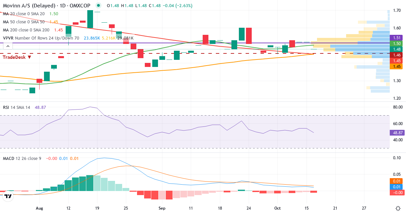
Task: Select the MACD 12 26 close 9 legend
Action: 22,158
